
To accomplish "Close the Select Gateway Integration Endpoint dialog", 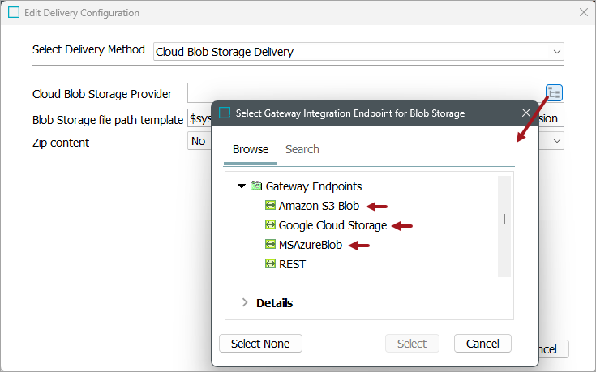I will point(526,113).
